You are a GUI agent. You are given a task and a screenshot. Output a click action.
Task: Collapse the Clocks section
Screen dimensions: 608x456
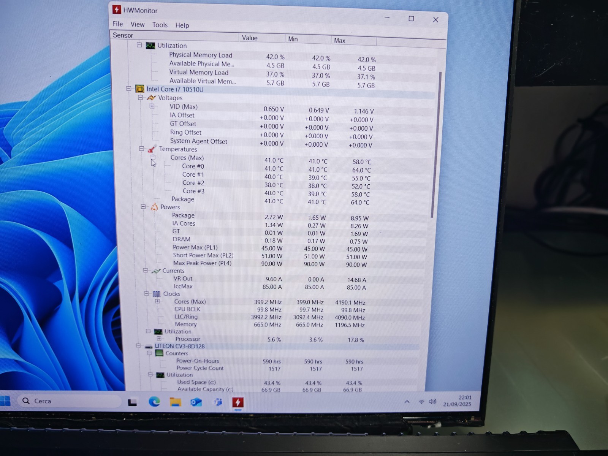coord(146,294)
